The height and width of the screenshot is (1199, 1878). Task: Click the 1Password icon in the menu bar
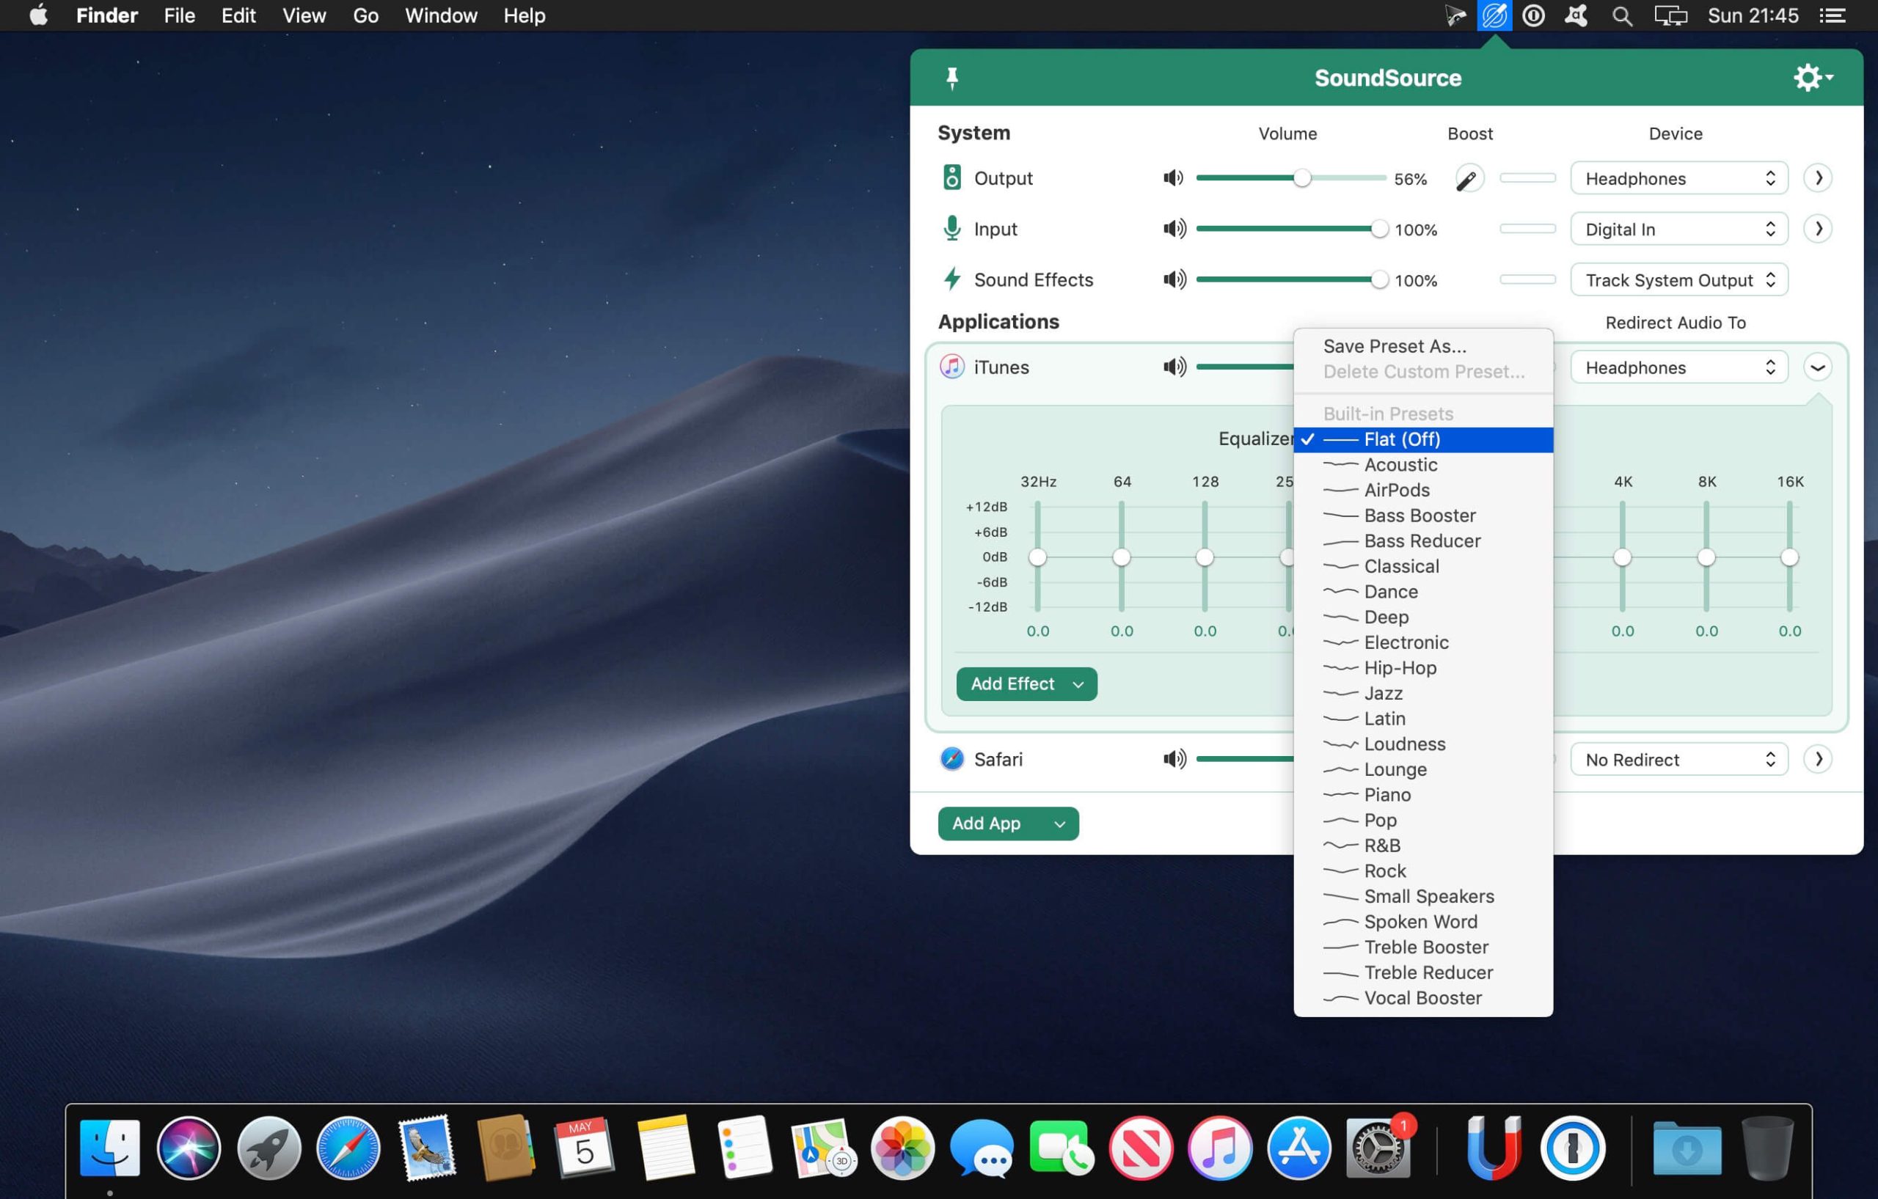tap(1533, 15)
